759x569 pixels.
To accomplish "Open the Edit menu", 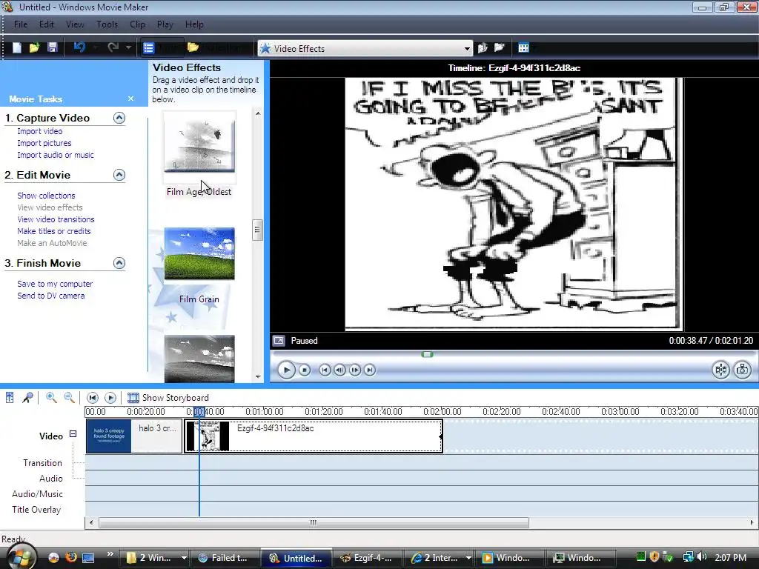I will point(47,24).
